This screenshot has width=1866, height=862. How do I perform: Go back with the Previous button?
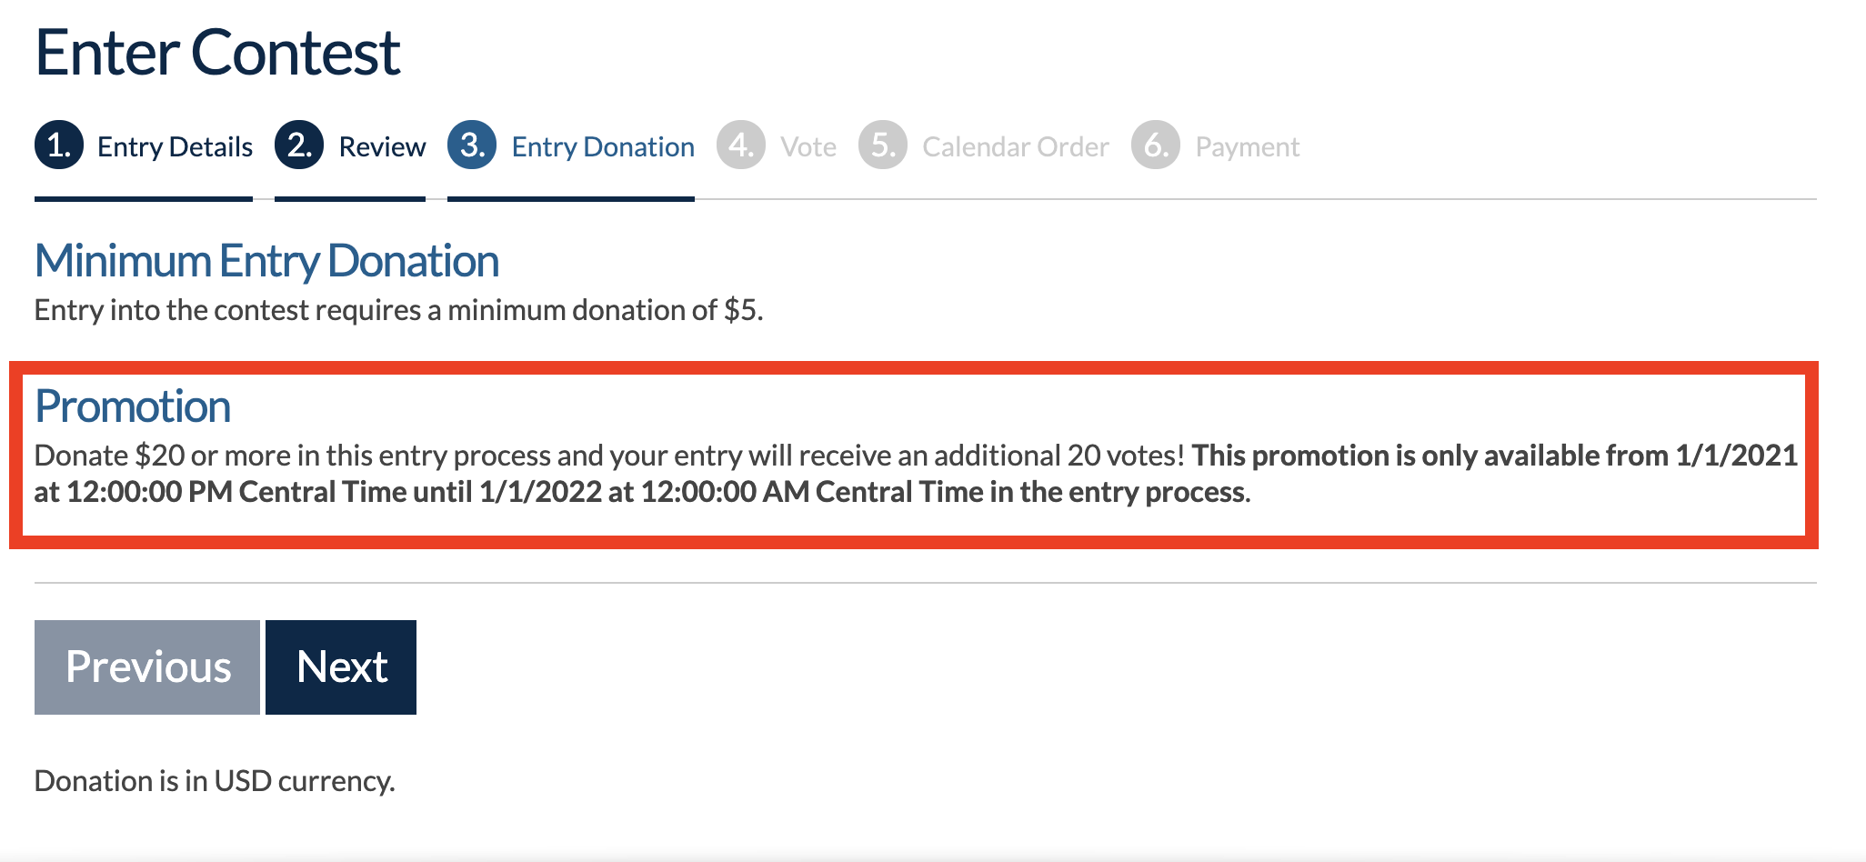147,667
